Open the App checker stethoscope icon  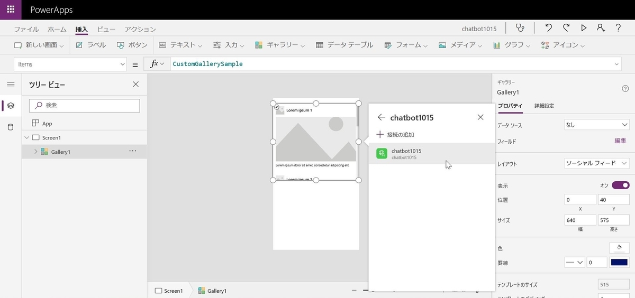pos(520,28)
